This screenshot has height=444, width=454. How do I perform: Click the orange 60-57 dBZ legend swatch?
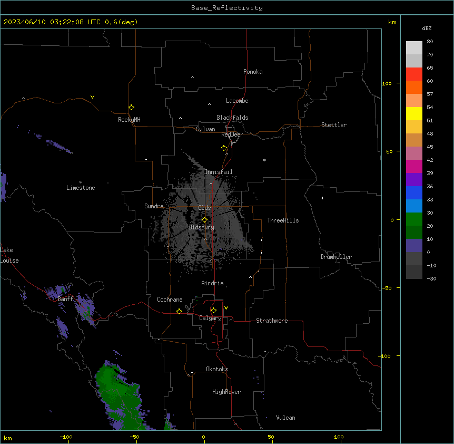[414, 87]
